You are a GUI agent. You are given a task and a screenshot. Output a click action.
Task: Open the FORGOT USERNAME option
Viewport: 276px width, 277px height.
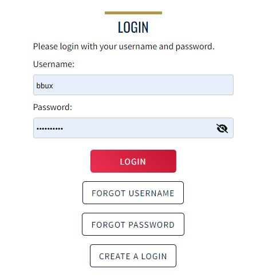coord(133,193)
